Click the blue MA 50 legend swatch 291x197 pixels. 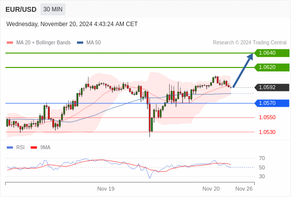click(x=80, y=43)
